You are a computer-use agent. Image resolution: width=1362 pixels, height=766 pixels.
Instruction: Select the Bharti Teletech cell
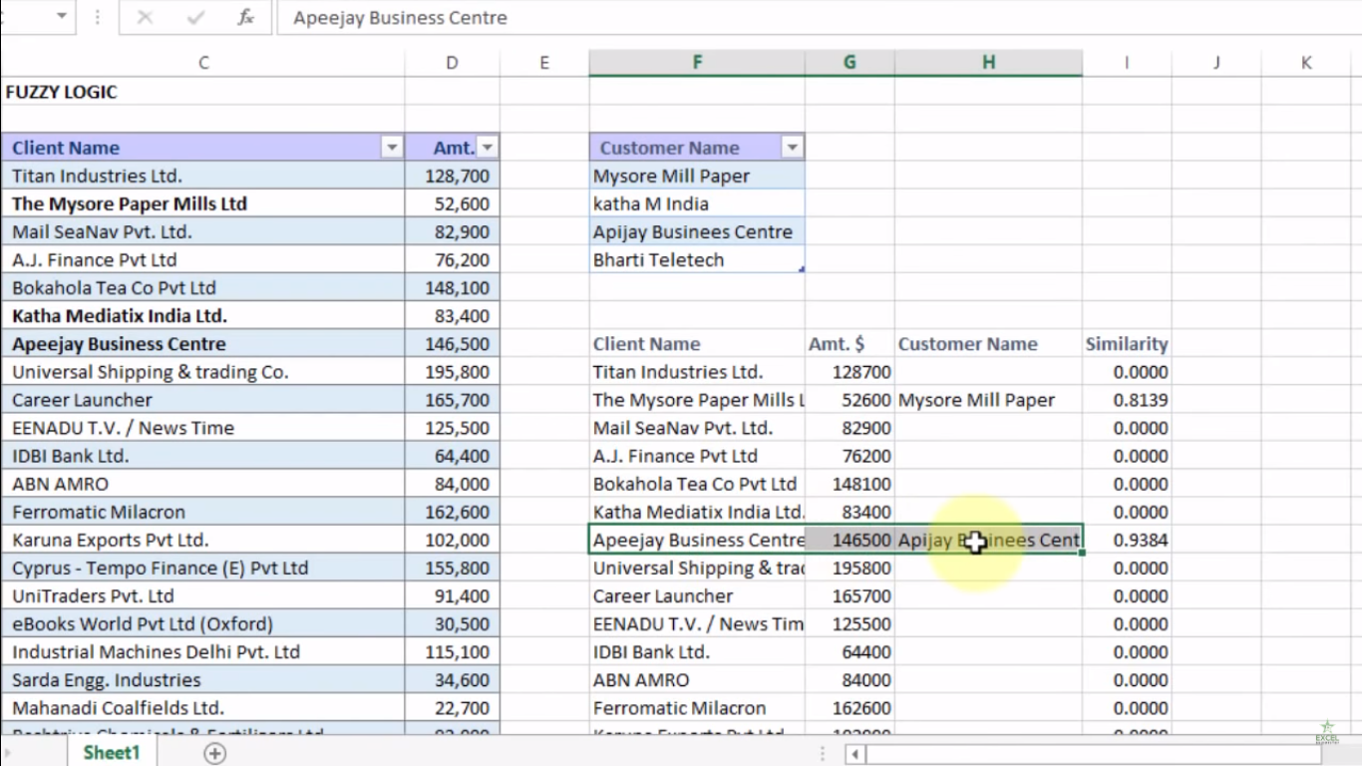(697, 259)
